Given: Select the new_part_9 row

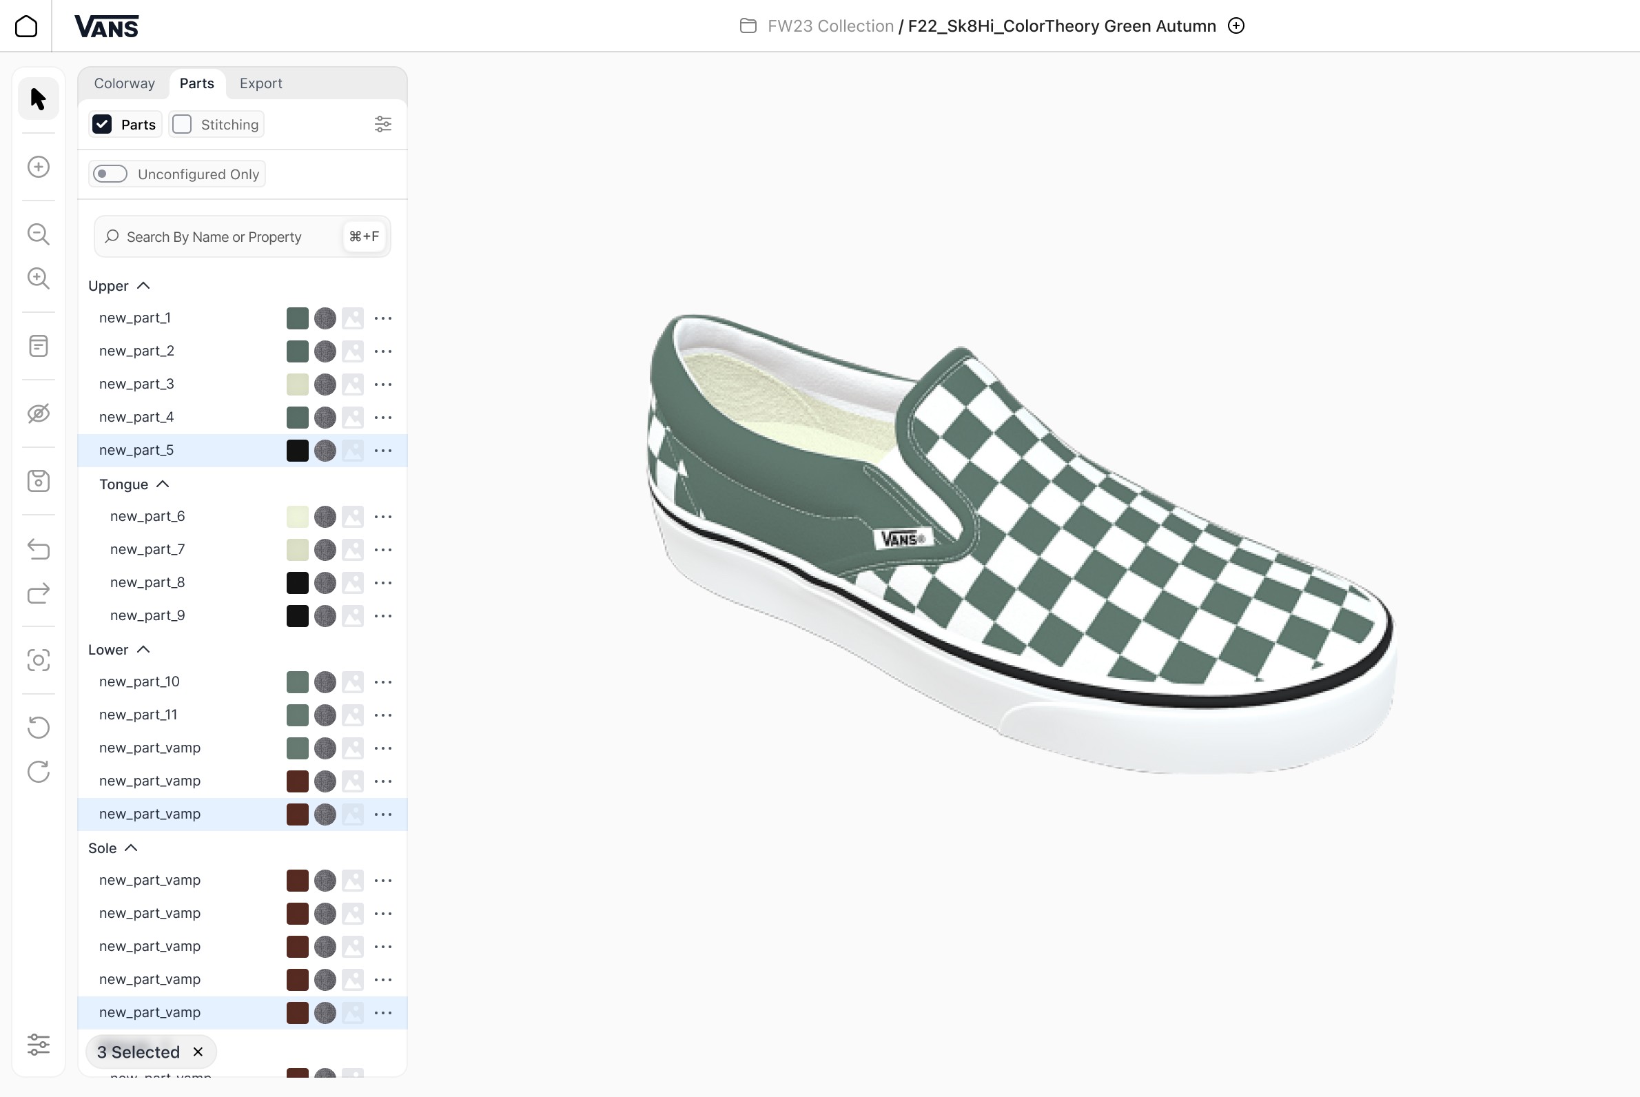Looking at the screenshot, I should pos(242,615).
